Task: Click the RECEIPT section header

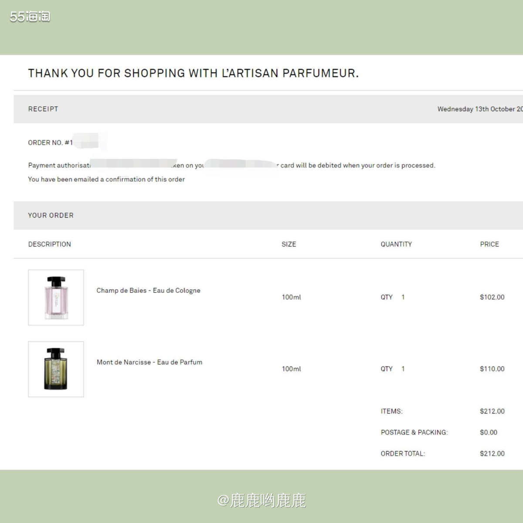Action: (43, 109)
